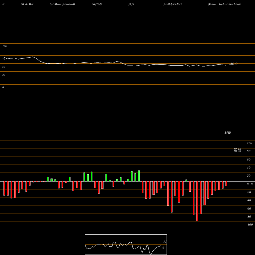Open the mini line chart thumbnail at bottom
The width and height of the screenshot is (255, 255).
(126, 244)
